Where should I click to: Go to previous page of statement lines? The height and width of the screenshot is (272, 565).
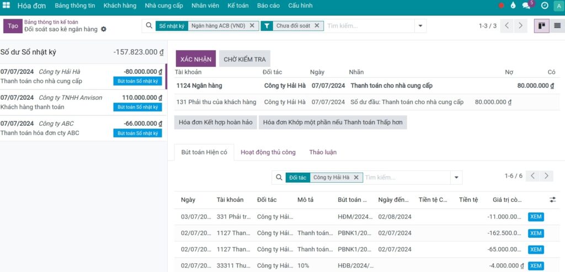coord(507,26)
